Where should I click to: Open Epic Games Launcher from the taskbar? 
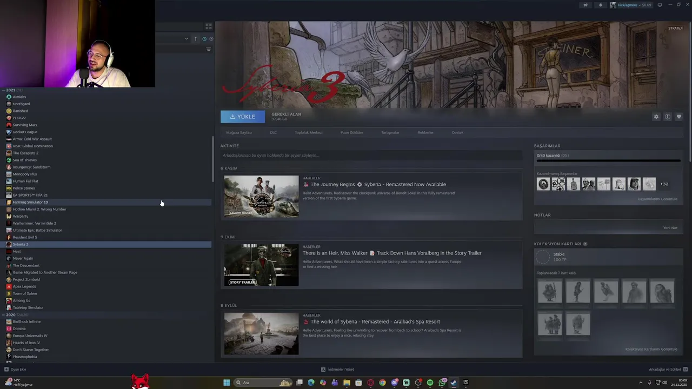pyautogui.click(x=465, y=383)
